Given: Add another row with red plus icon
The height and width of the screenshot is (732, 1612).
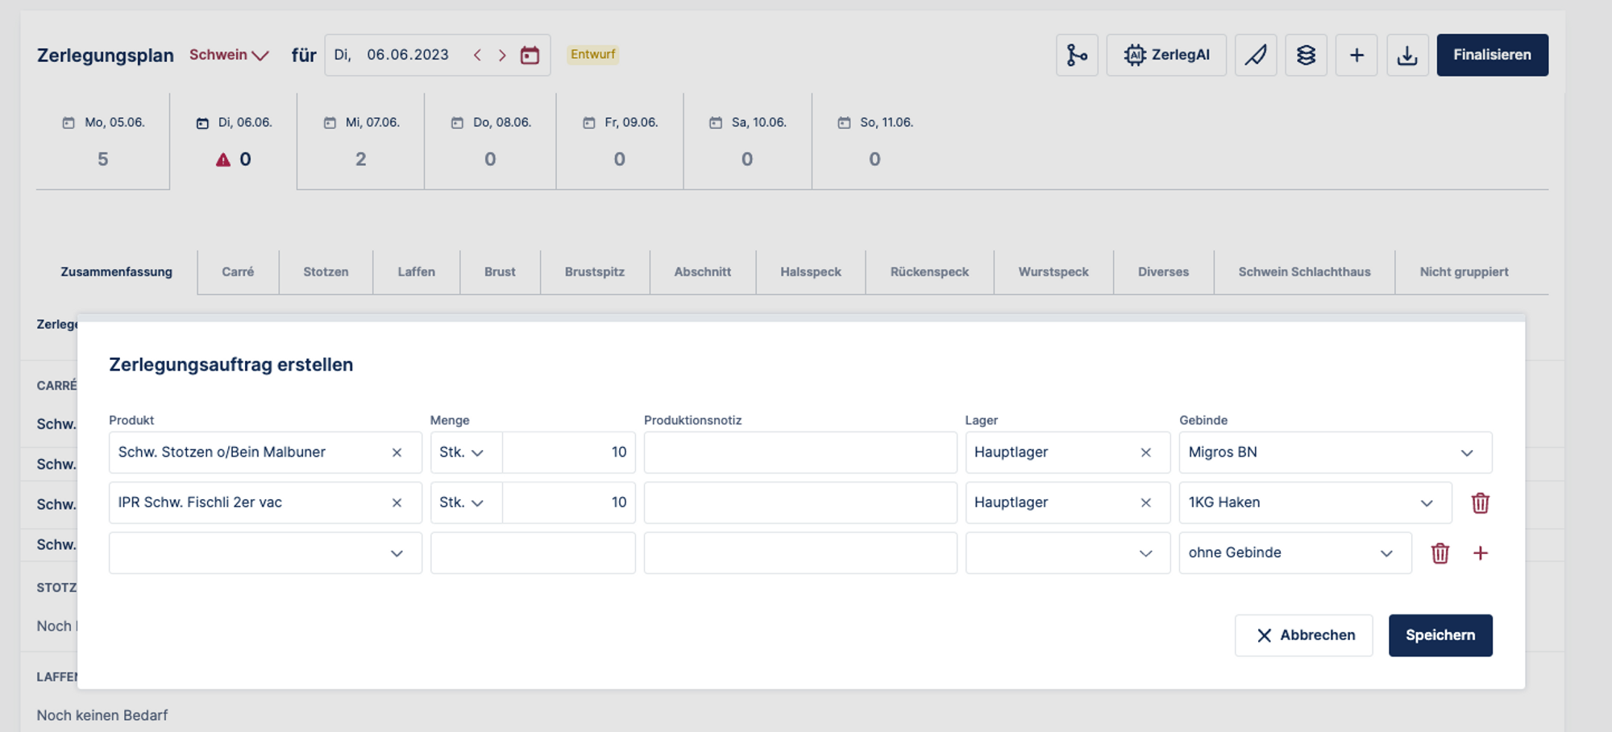Looking at the screenshot, I should [x=1480, y=553].
